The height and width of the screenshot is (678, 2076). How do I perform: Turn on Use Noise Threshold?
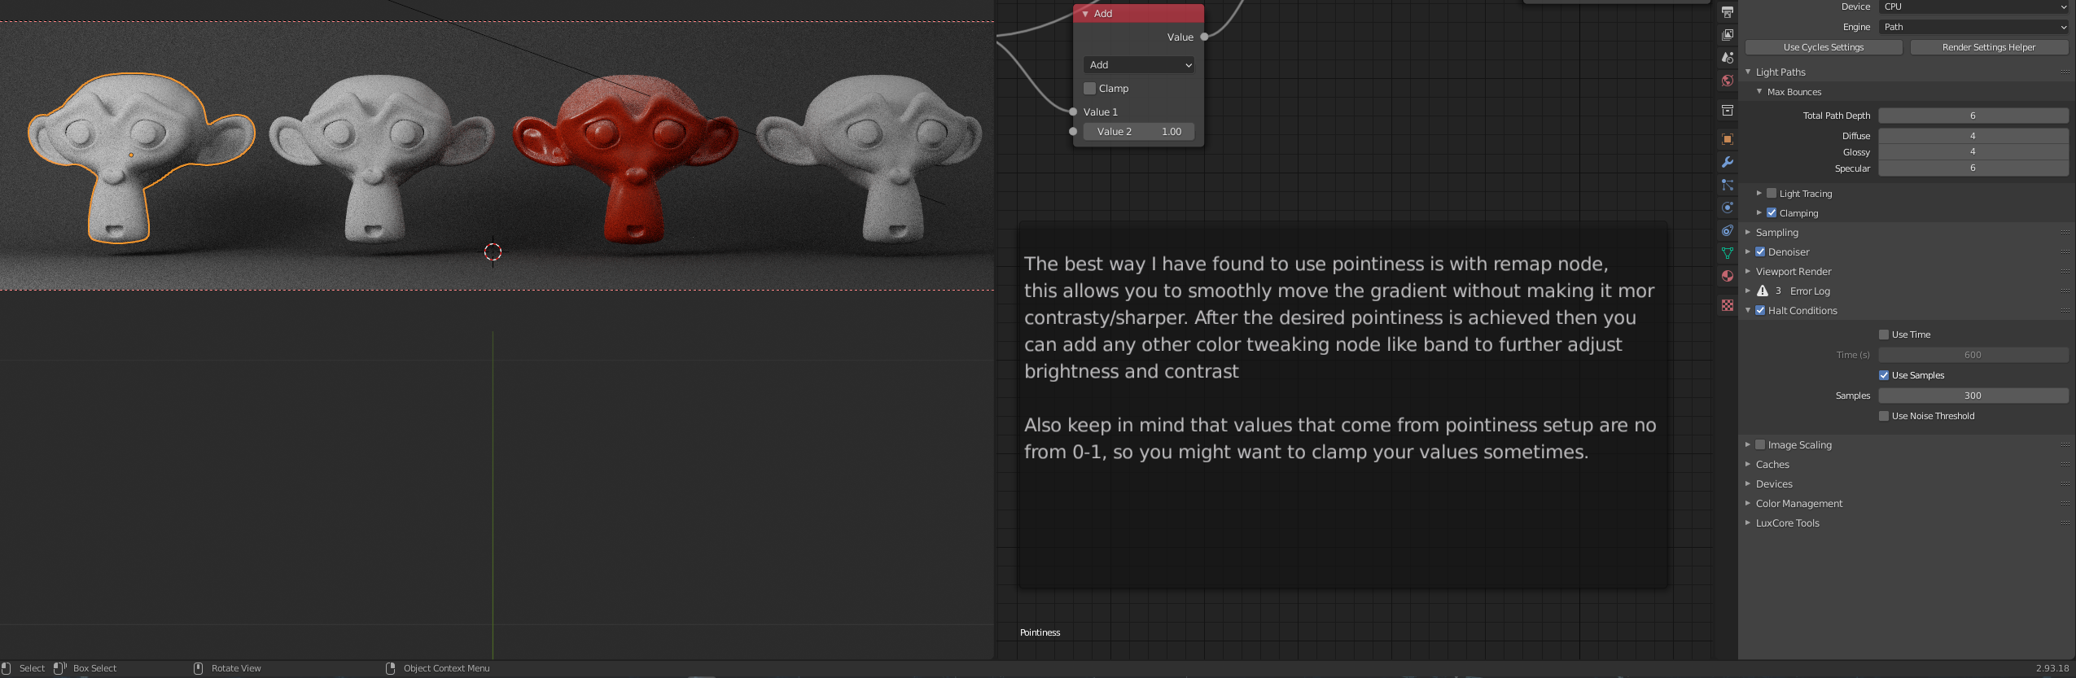pyautogui.click(x=1883, y=416)
